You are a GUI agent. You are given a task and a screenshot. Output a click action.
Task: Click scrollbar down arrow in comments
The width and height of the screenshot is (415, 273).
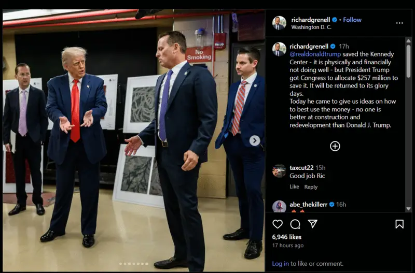408,209
